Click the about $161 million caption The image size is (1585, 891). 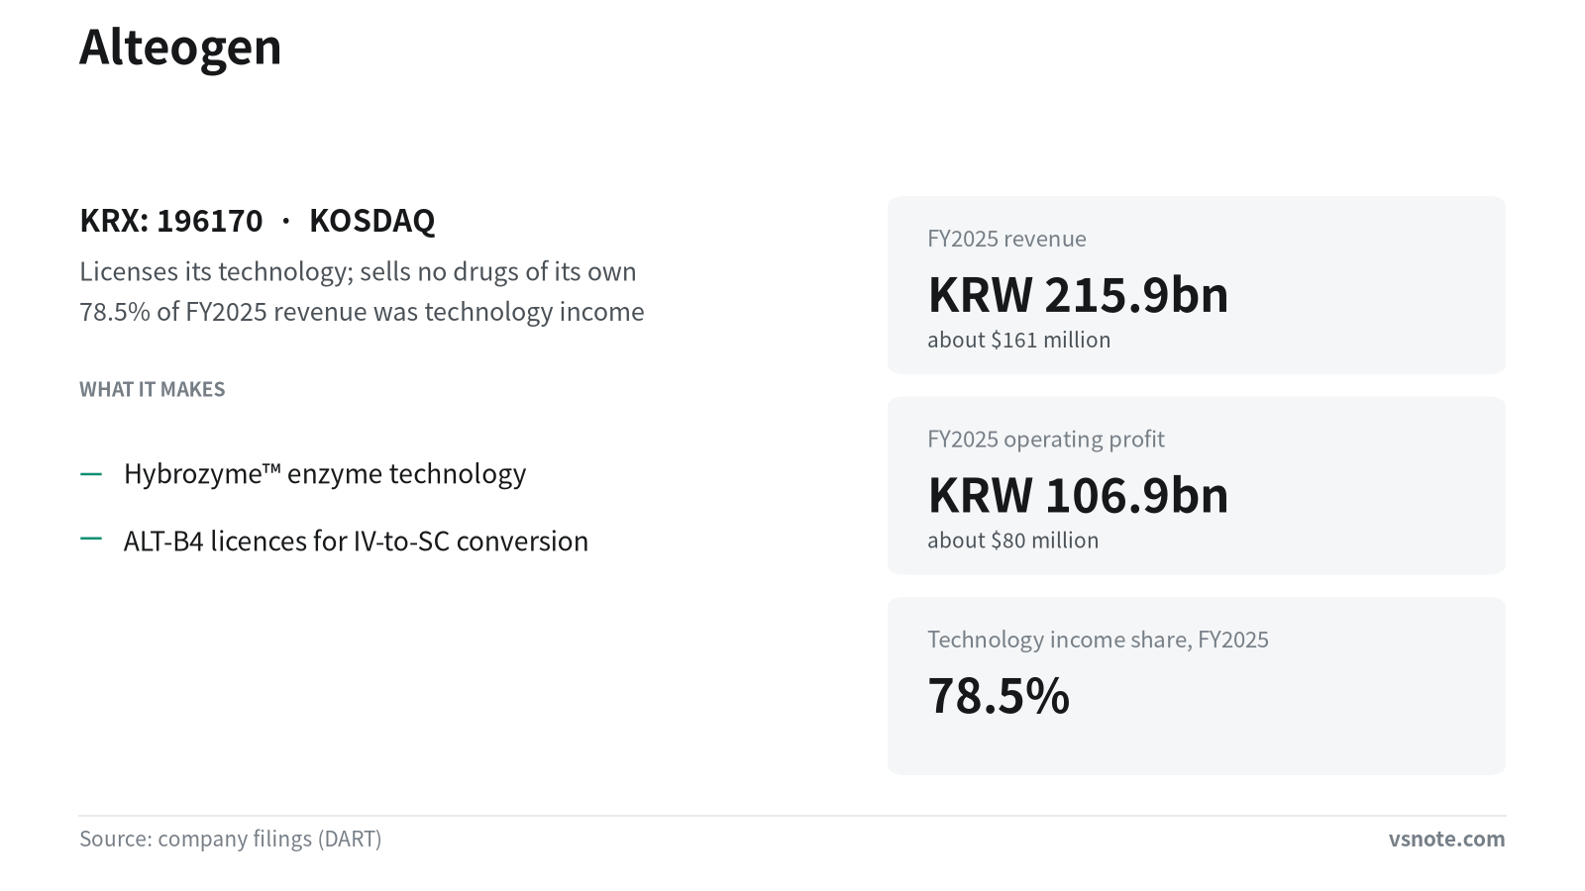1018,340
